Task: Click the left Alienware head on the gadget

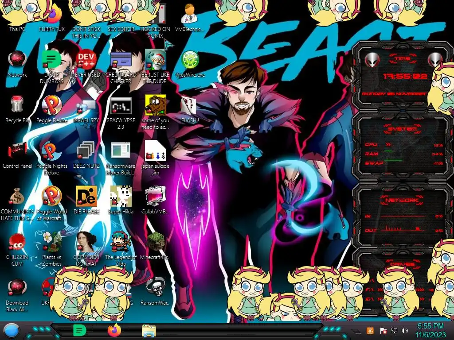Action: (372, 60)
